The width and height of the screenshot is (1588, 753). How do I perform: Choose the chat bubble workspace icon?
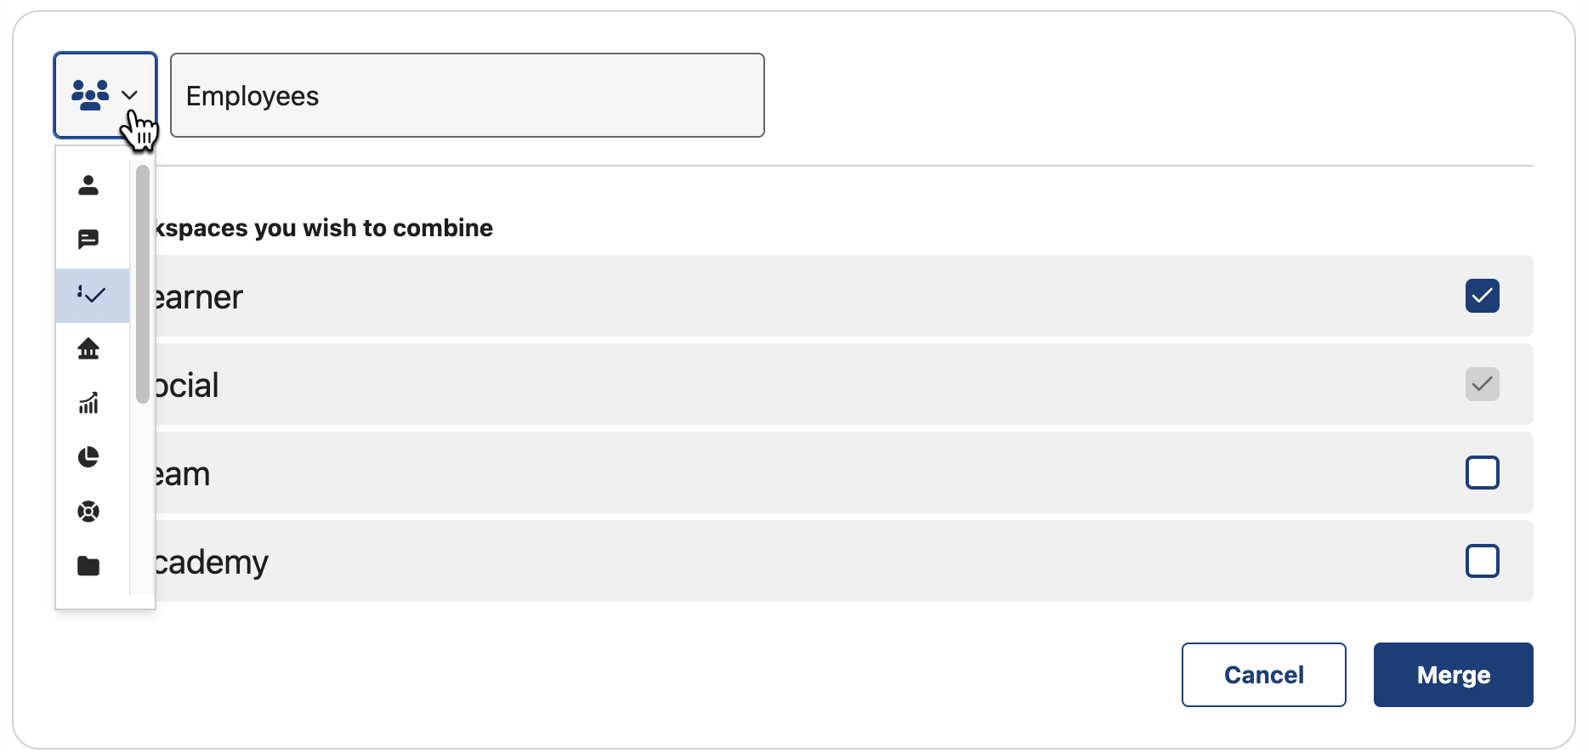click(88, 240)
